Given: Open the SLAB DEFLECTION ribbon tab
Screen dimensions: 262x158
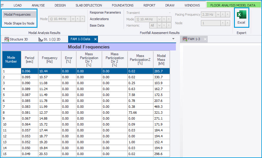Looking at the screenshot, I should click(x=89, y=5).
